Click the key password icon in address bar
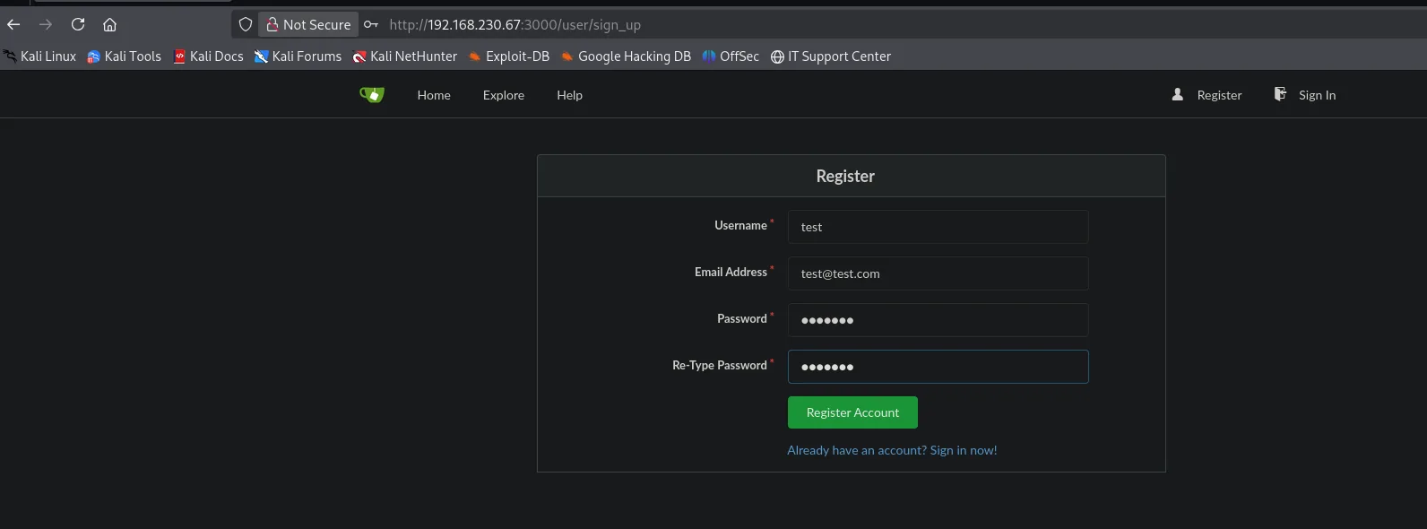 point(370,24)
